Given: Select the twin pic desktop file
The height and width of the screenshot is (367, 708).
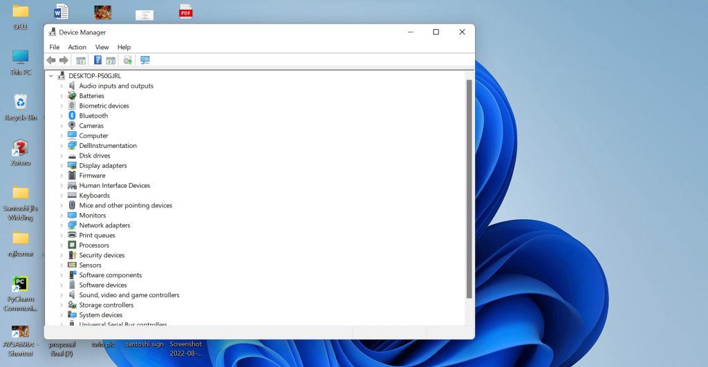Looking at the screenshot, I should pos(103,344).
